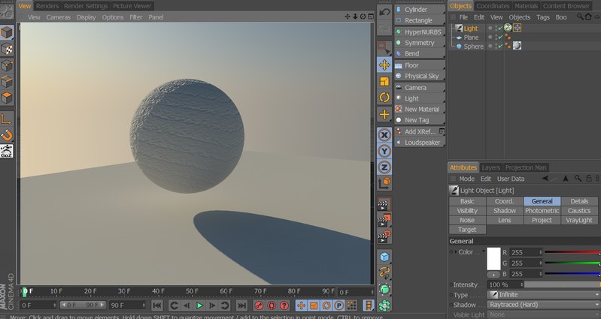Toggle the Light object's enable checkmark

pos(500,28)
